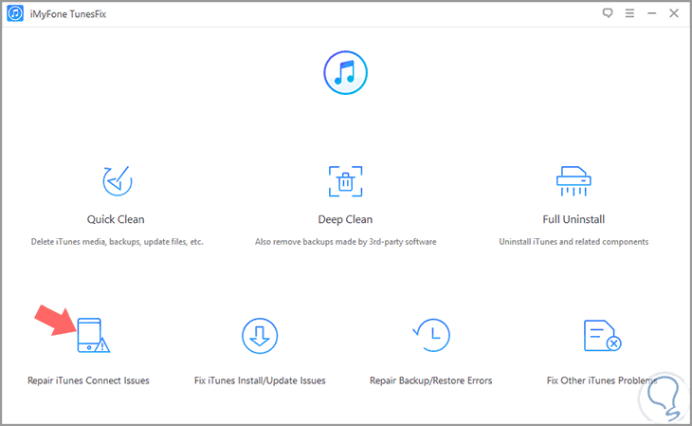This screenshot has width=692, height=426.
Task: Click the Fix iTunes Install/Update download icon
Action: tap(260, 336)
